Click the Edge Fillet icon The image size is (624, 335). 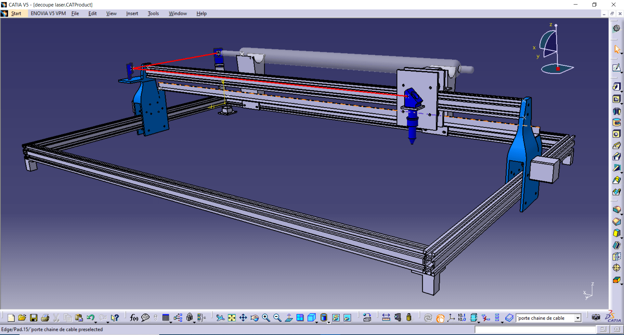616,209
